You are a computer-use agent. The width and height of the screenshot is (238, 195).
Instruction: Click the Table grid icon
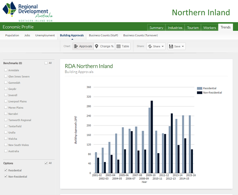(x=118, y=46)
